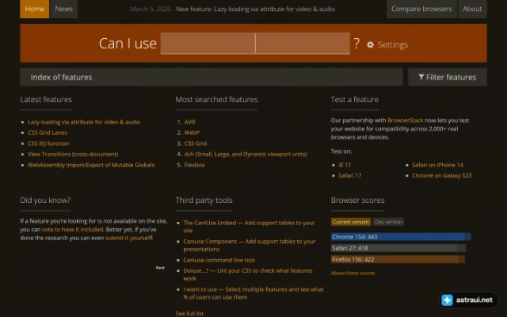The image size is (507, 317).
Task: Open the news headline about lazy loading
Action: tap(255, 9)
